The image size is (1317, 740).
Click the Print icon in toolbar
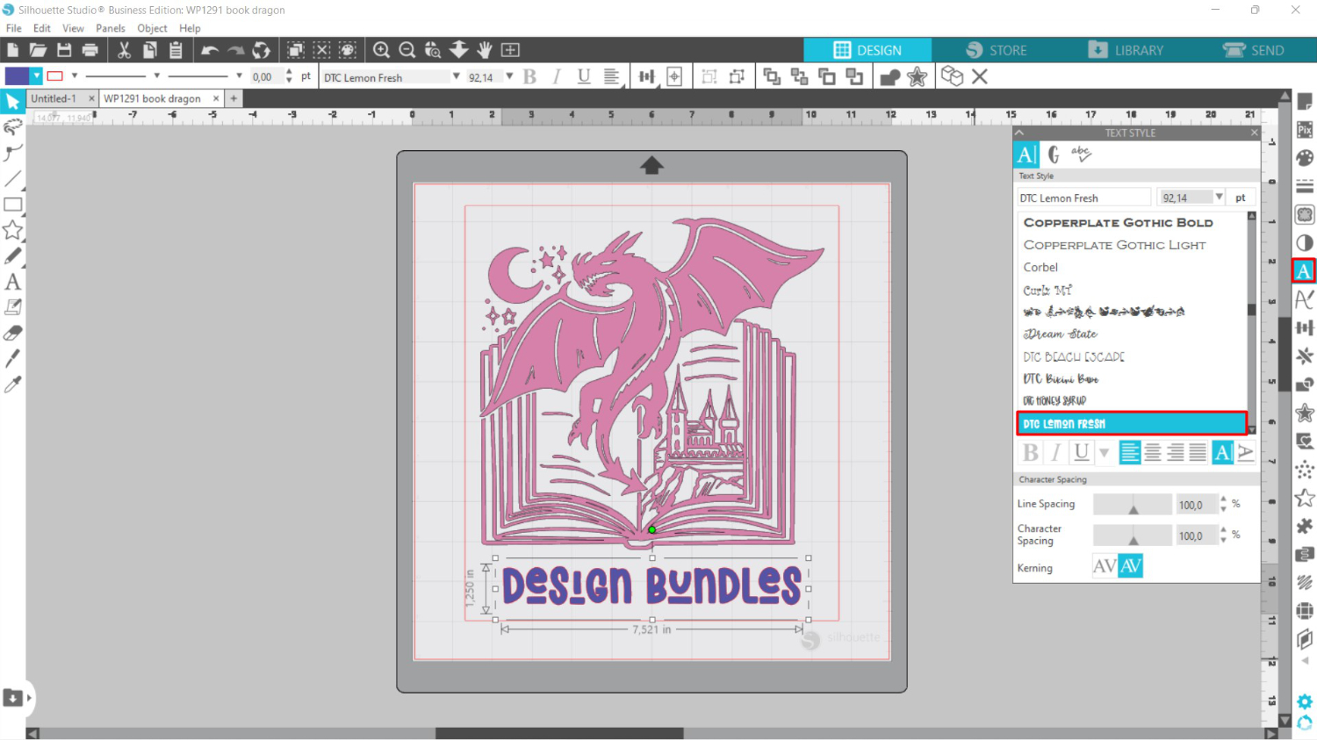(x=90, y=50)
